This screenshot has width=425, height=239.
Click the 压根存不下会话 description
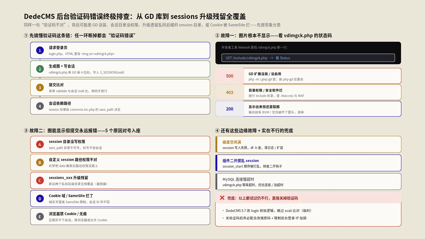pyautogui.click(x=78, y=220)
